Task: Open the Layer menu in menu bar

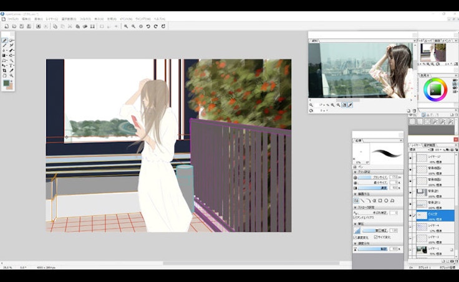Action: (52, 19)
